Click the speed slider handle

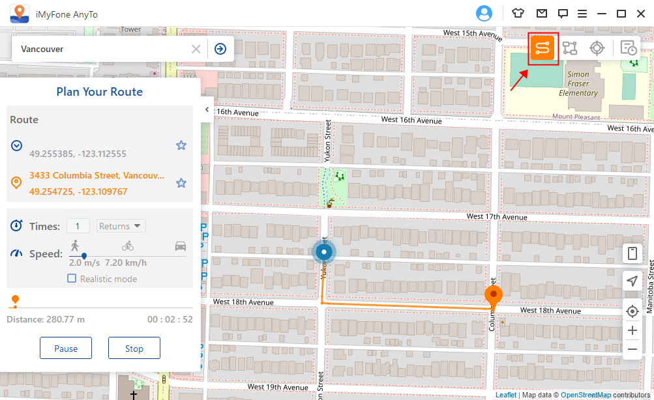(x=84, y=256)
